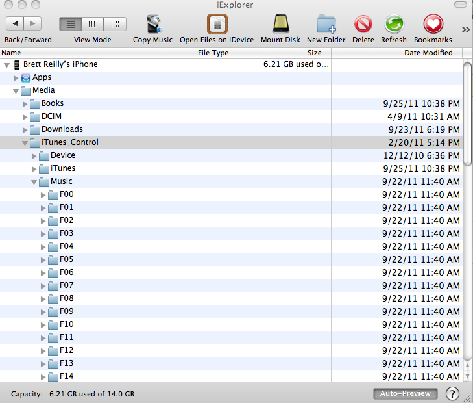Select the F11 folder name

pos(66,337)
